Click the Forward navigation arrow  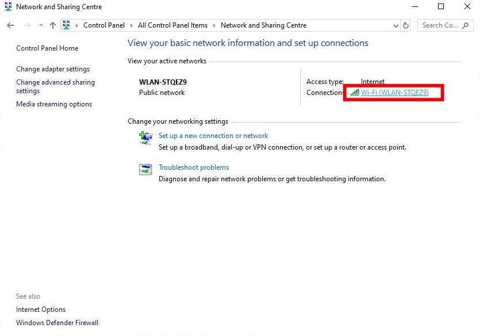click(27, 25)
